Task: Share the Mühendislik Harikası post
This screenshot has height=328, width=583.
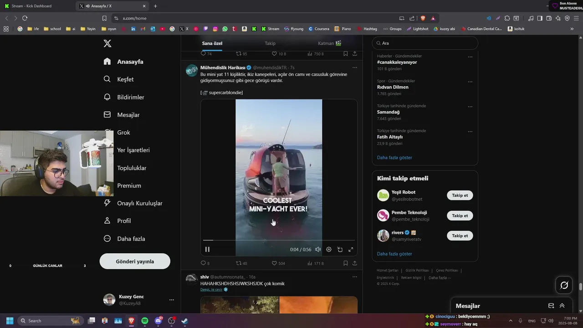Action: pos(355,263)
